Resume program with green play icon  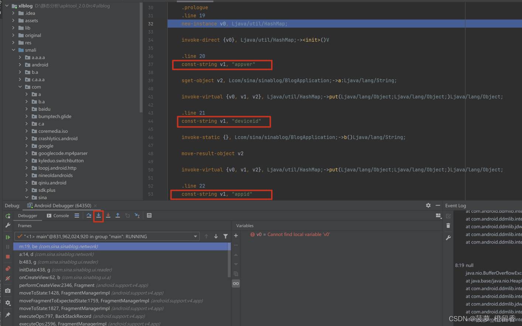coord(8,237)
